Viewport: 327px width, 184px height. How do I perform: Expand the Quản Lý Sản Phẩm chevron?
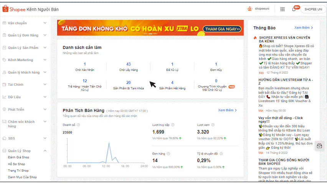[x=45, y=48]
